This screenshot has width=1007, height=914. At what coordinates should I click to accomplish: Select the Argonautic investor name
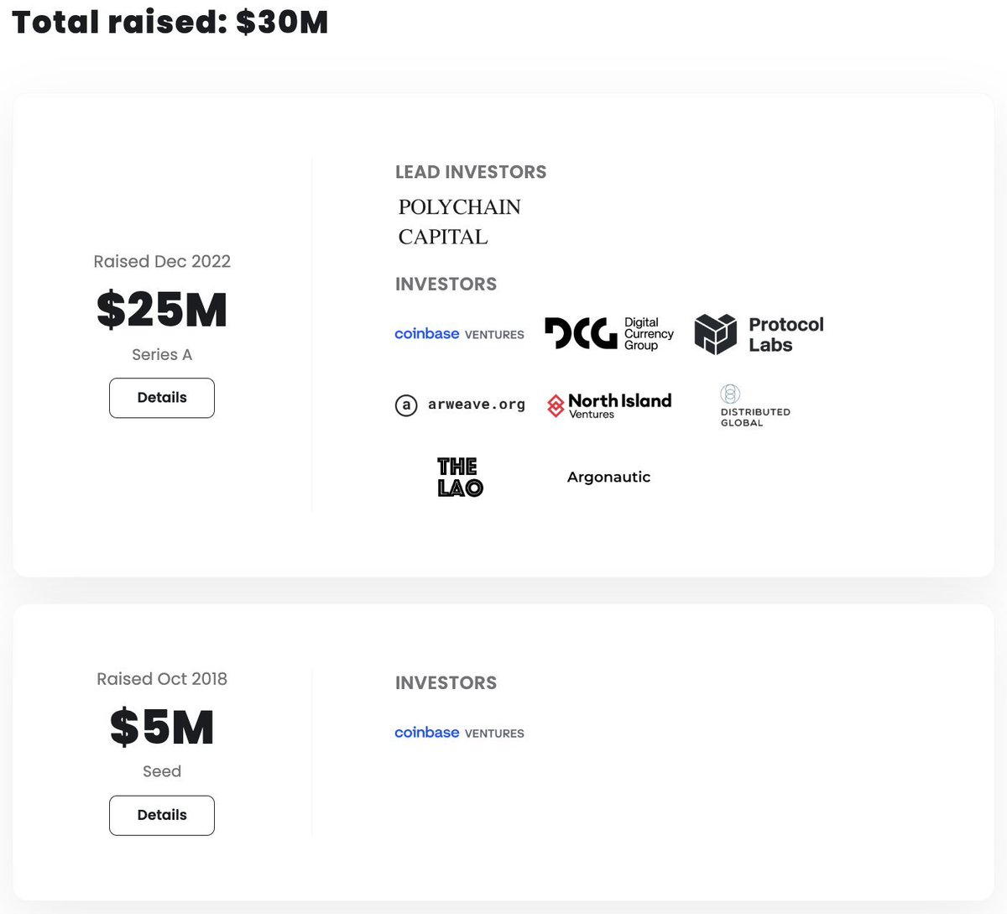608,477
